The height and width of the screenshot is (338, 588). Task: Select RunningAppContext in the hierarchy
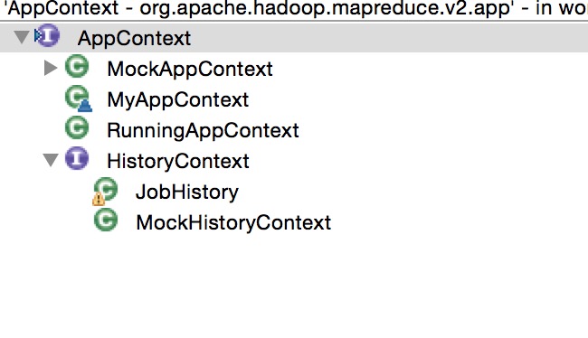click(x=203, y=130)
